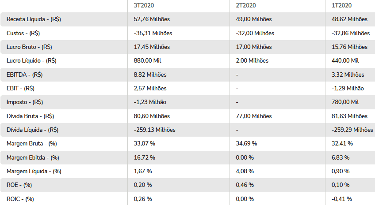Click the -259,13 Milhões net debt cell
The width and height of the screenshot is (375, 205).
click(x=154, y=130)
